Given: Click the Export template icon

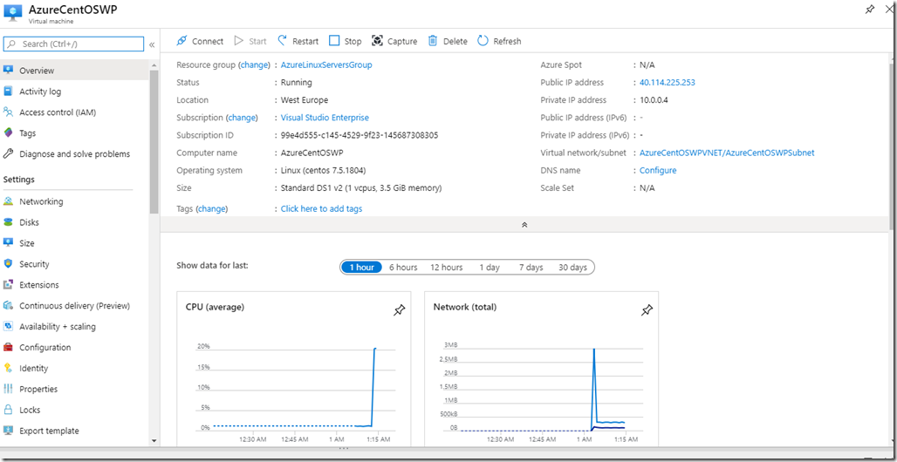Looking at the screenshot, I should click(x=8, y=431).
